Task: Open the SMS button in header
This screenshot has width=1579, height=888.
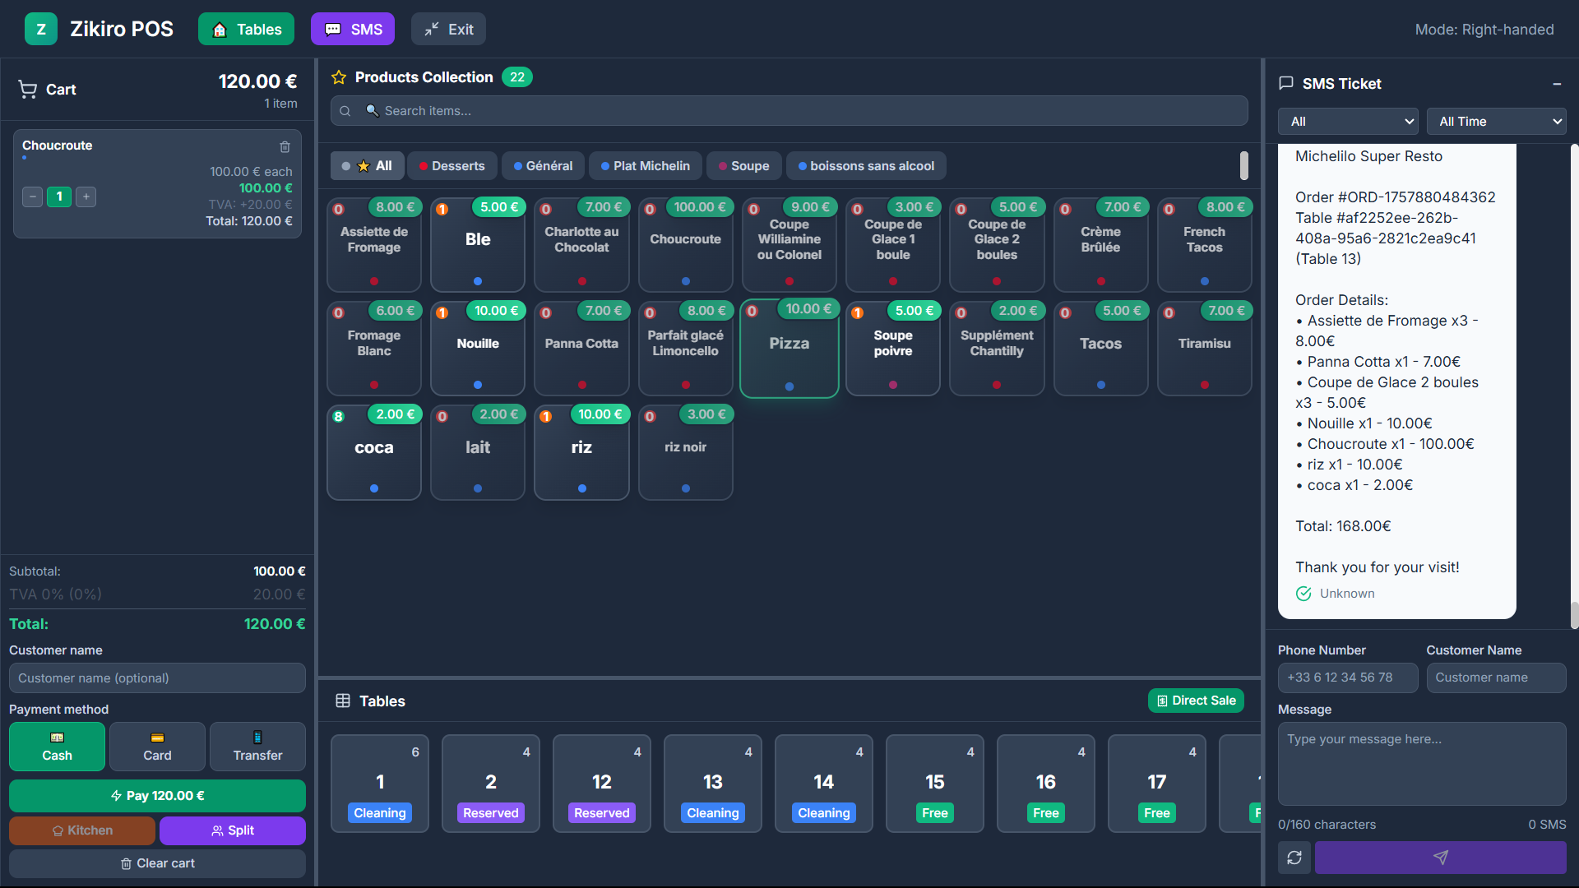Action: pos(353,30)
